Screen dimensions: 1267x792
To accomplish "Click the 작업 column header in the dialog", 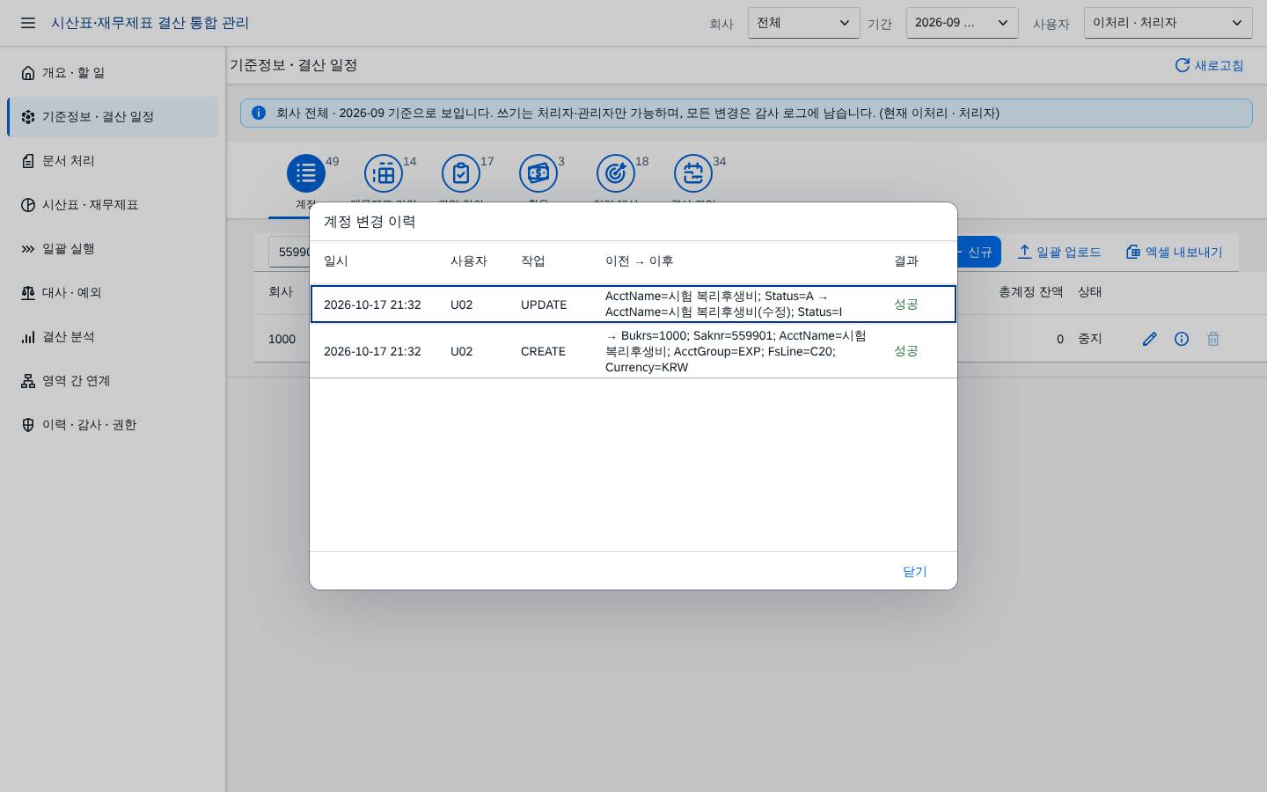I will [x=533, y=261].
